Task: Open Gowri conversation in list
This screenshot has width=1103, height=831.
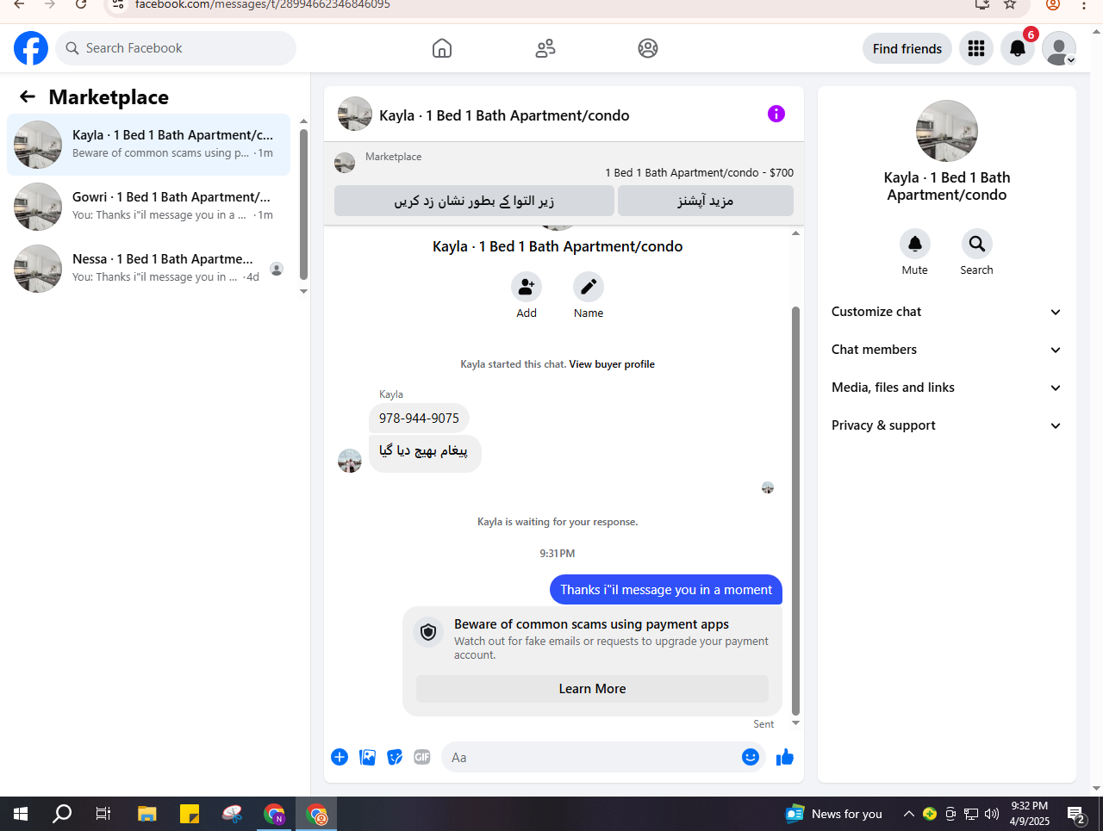Action: (148, 207)
